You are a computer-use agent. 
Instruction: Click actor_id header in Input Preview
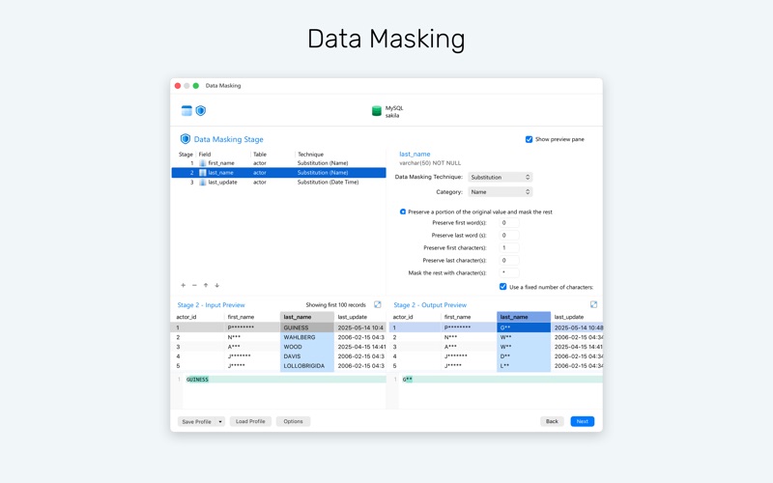(186, 317)
